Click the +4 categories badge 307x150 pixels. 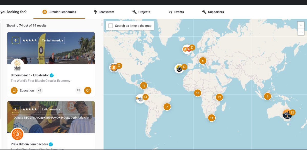point(39,90)
